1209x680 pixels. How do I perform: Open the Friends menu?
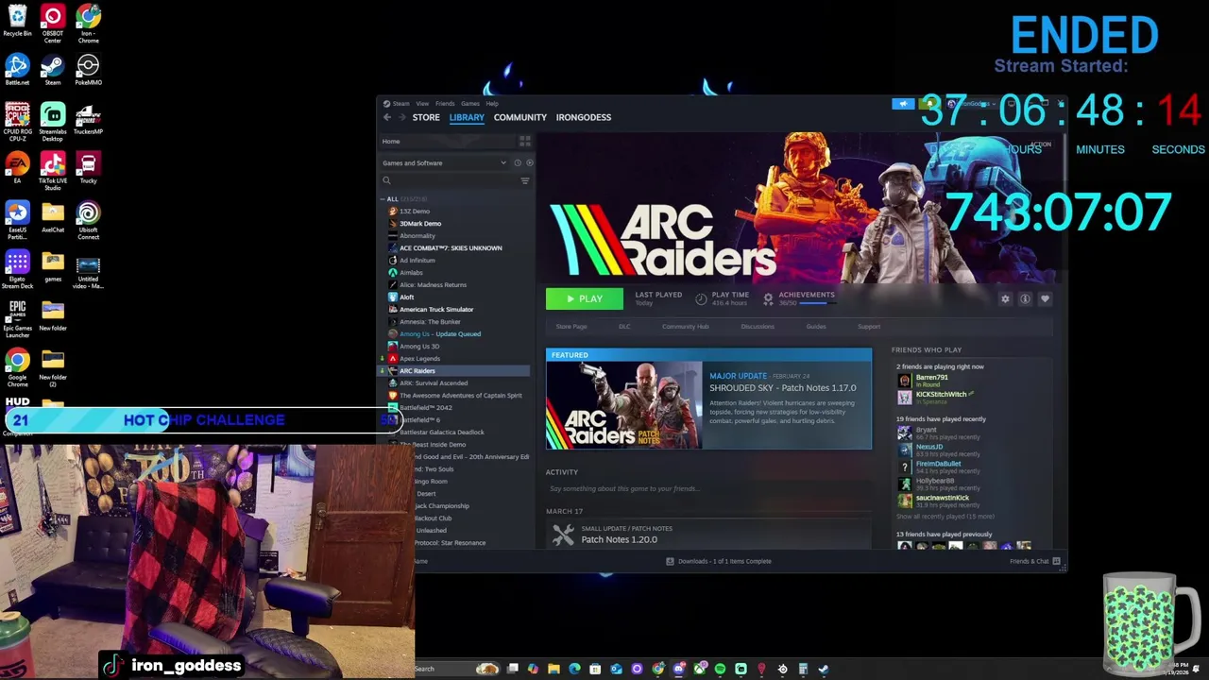point(445,103)
